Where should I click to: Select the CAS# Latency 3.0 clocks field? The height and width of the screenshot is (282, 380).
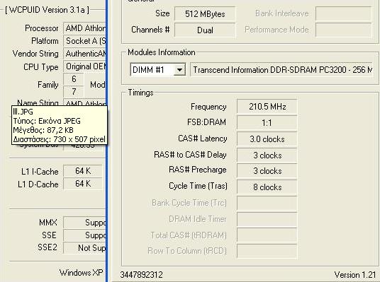pos(267,139)
